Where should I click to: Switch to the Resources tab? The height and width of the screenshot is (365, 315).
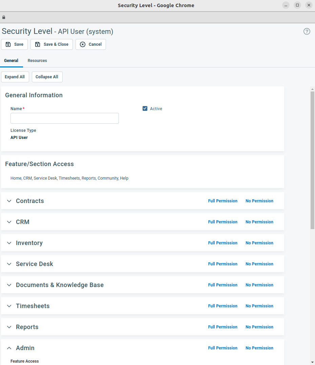(x=37, y=61)
